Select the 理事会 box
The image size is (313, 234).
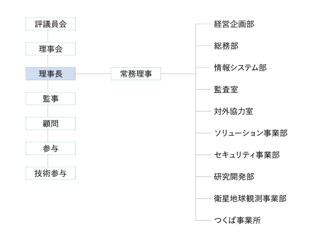[x=50, y=49]
